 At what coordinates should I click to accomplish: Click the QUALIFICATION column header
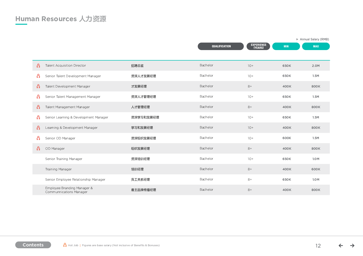tap(221, 46)
